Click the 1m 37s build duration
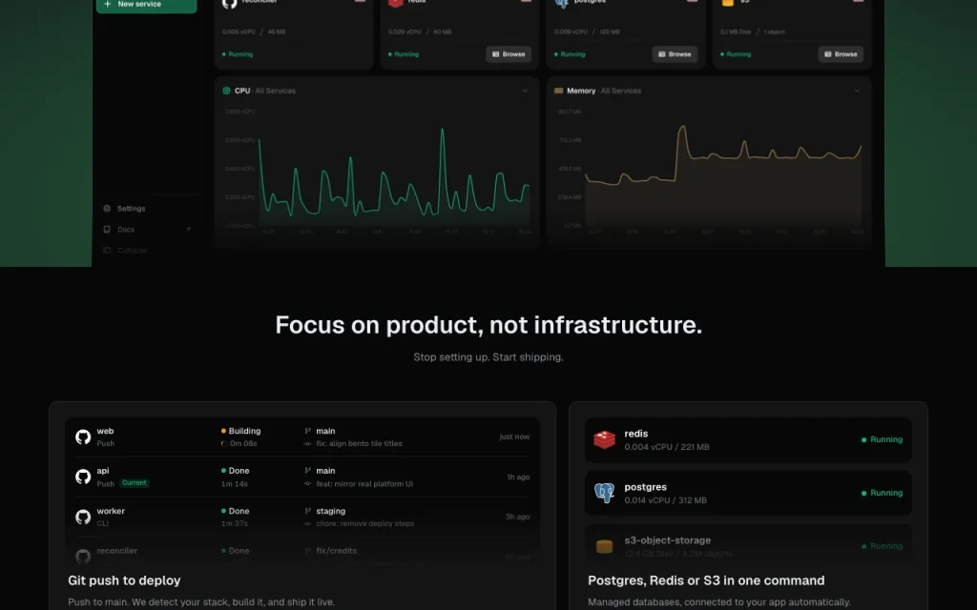977x610 pixels. click(235, 523)
